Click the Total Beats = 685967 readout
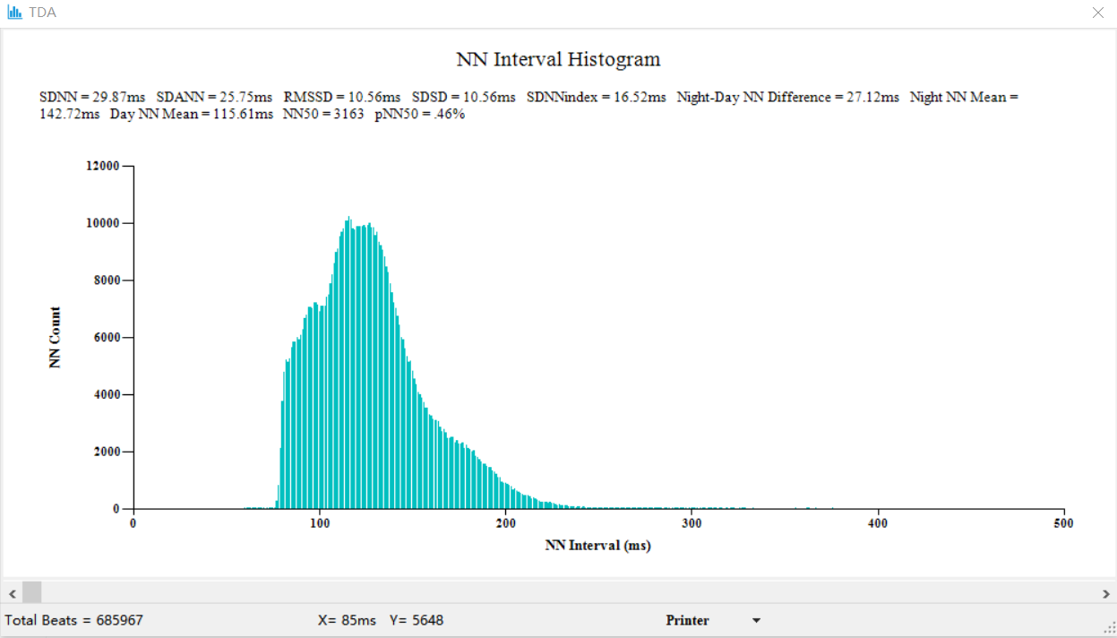1117x638 pixels. click(x=73, y=620)
